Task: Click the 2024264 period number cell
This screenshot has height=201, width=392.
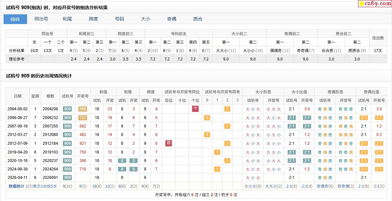Action: point(50,169)
